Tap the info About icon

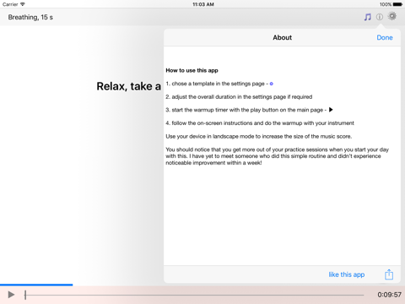point(380,17)
